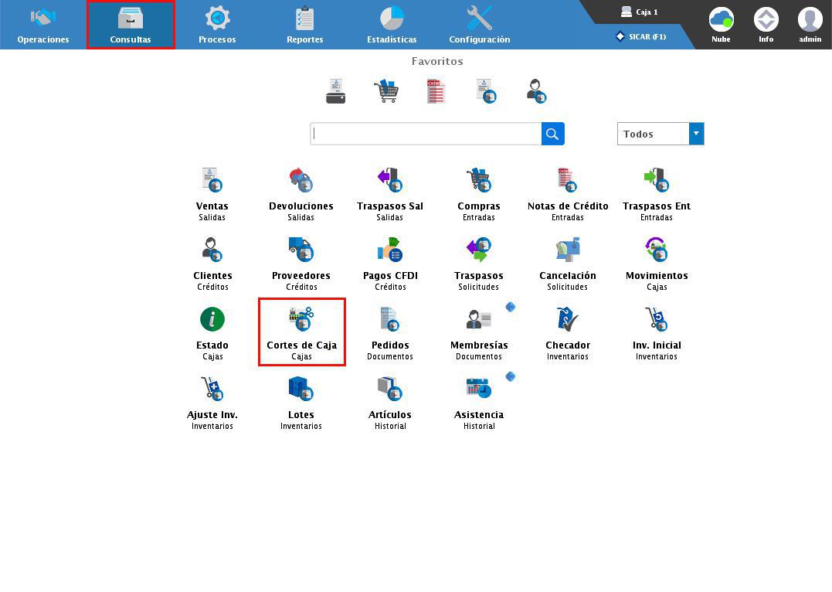
Task: Open the Lotes inventarios icon
Action: (301, 390)
